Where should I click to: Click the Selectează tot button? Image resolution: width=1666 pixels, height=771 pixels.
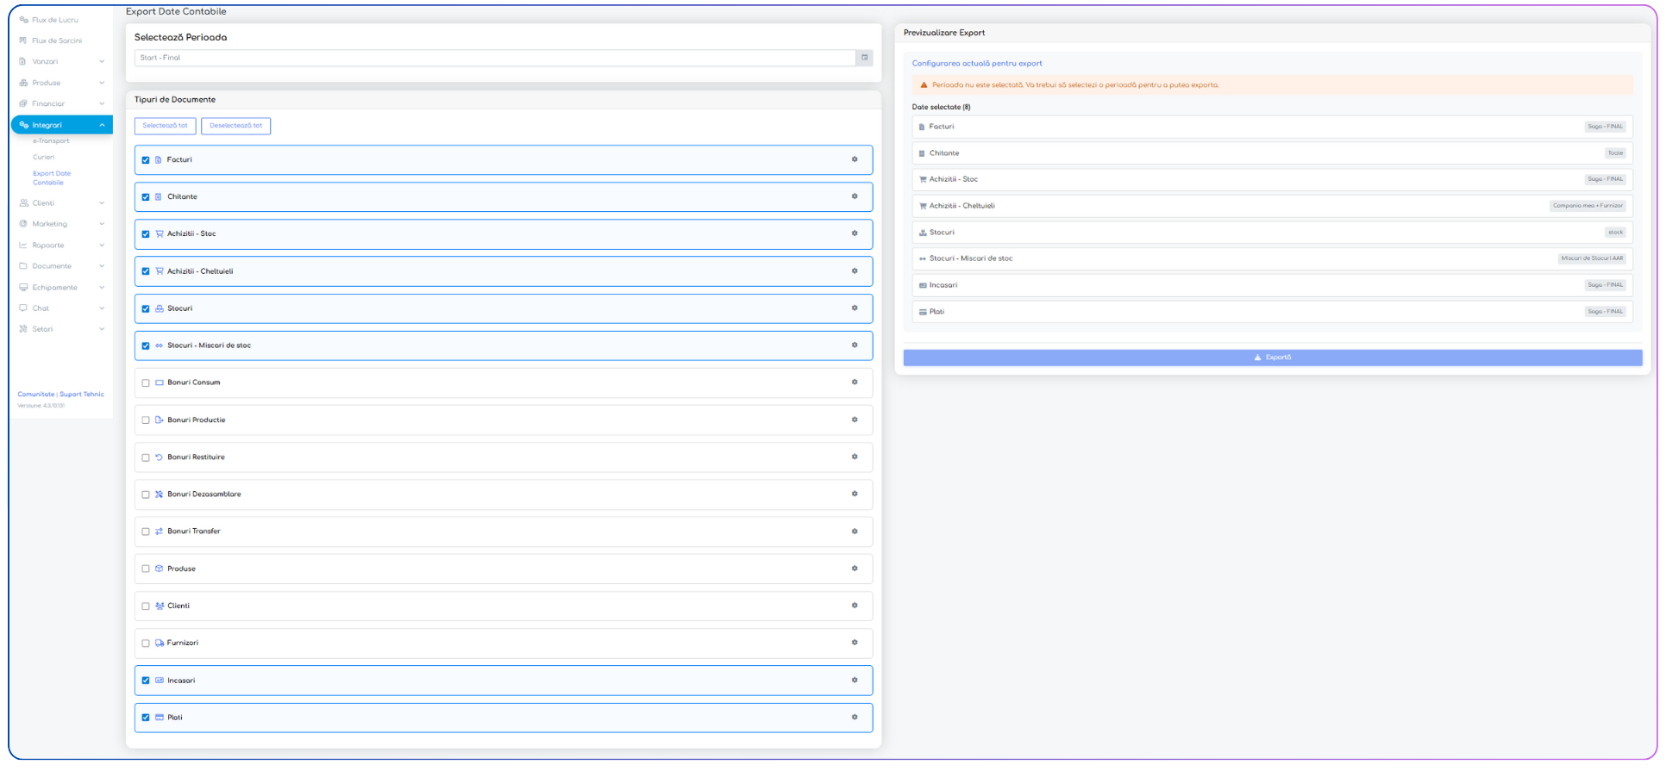(165, 126)
